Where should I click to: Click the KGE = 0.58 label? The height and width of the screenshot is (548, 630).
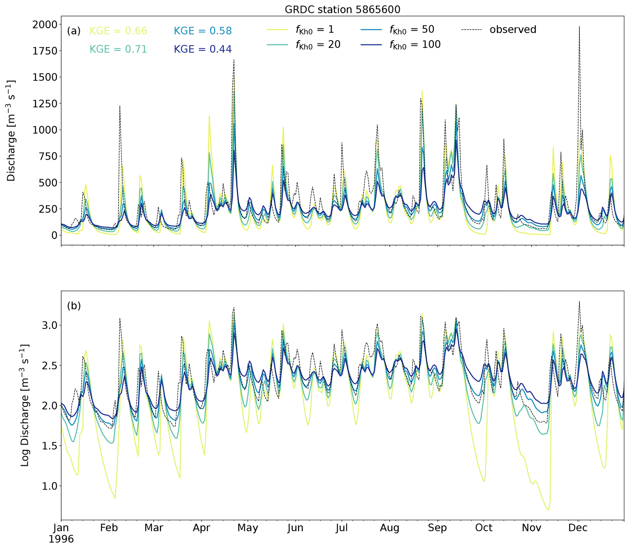point(203,31)
